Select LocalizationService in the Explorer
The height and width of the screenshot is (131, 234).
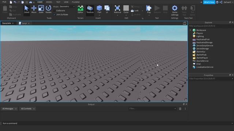click(x=205, y=67)
